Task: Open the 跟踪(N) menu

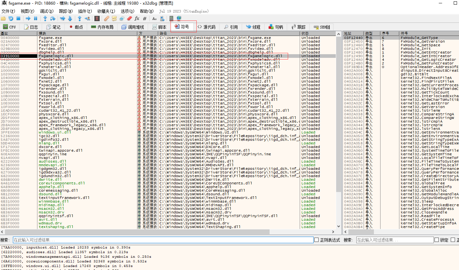Action: [66, 11]
